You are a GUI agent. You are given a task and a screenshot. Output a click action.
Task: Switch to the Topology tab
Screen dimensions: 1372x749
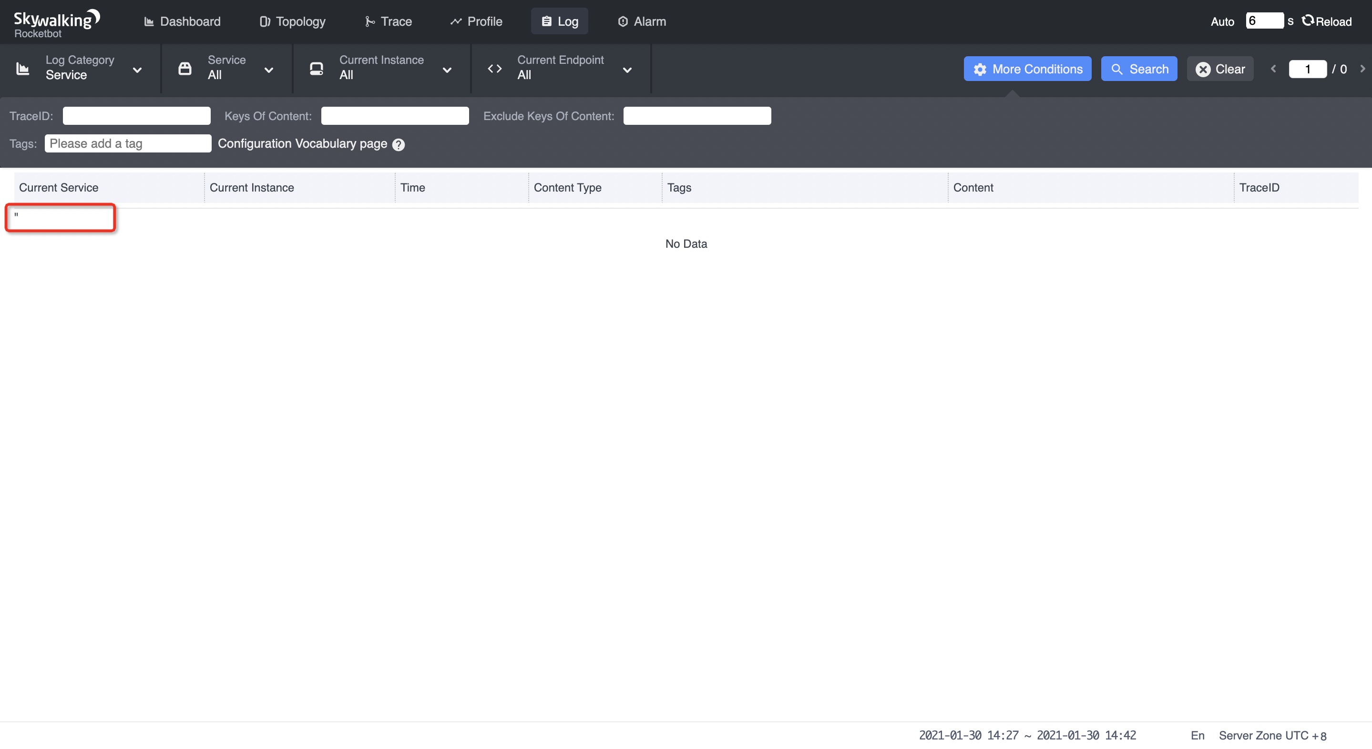(292, 21)
